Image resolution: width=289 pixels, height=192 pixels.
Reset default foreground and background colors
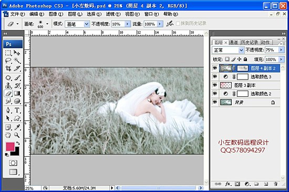click(x=7, y=155)
